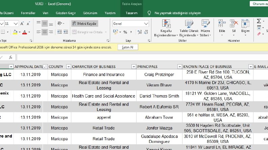Align text left horizontally
The height and width of the screenshot is (150, 268).
click(x=39, y=32)
